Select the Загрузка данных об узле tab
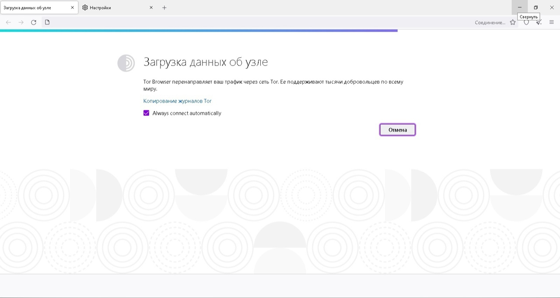 click(39, 7)
